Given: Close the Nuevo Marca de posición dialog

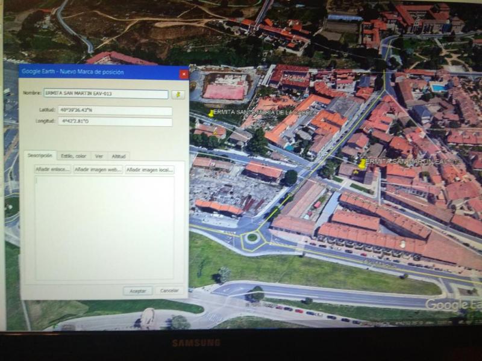Looking at the screenshot, I should coord(184,73).
